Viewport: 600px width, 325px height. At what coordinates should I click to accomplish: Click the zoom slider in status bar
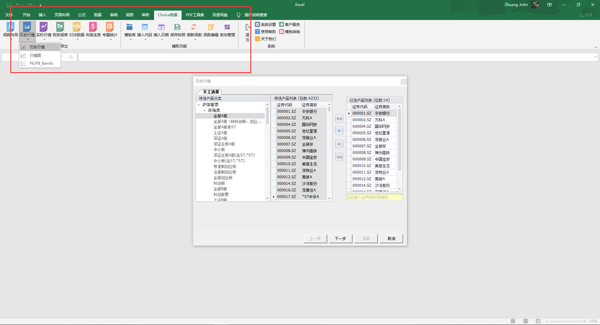(x=566, y=321)
